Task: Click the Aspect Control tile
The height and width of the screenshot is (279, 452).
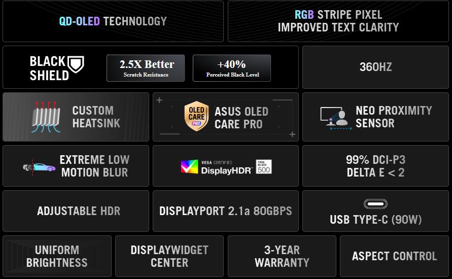Action: [x=394, y=256]
